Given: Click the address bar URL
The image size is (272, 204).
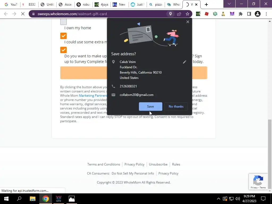Looking at the screenshot, I should 72,14.
